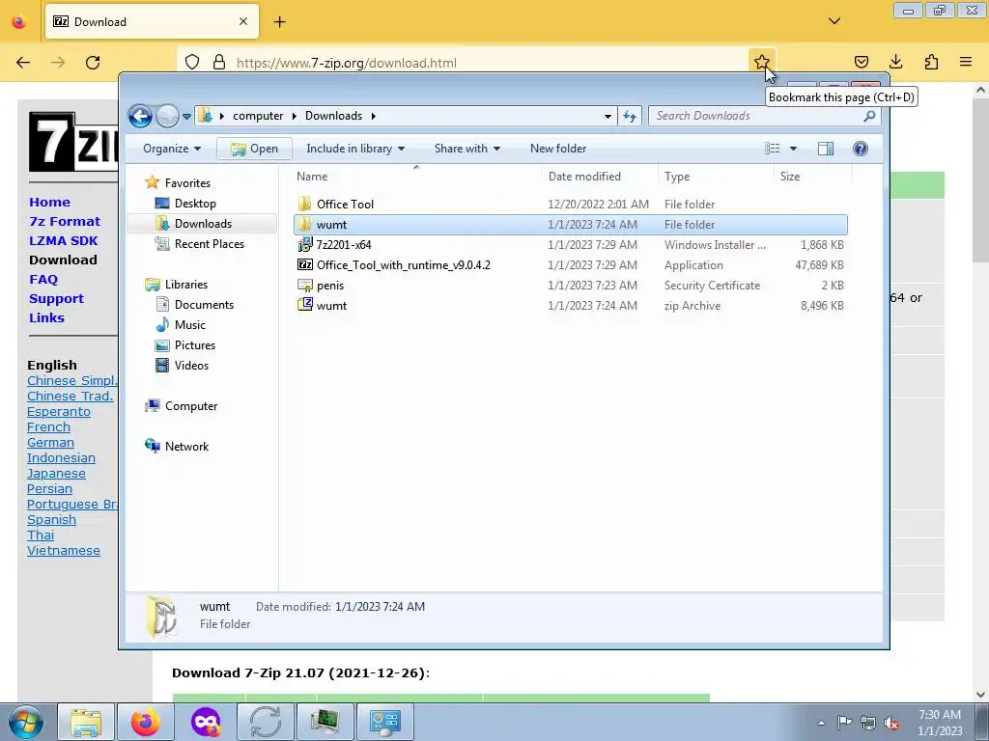The image size is (989, 741).
Task: Click the New folder button
Action: click(558, 149)
